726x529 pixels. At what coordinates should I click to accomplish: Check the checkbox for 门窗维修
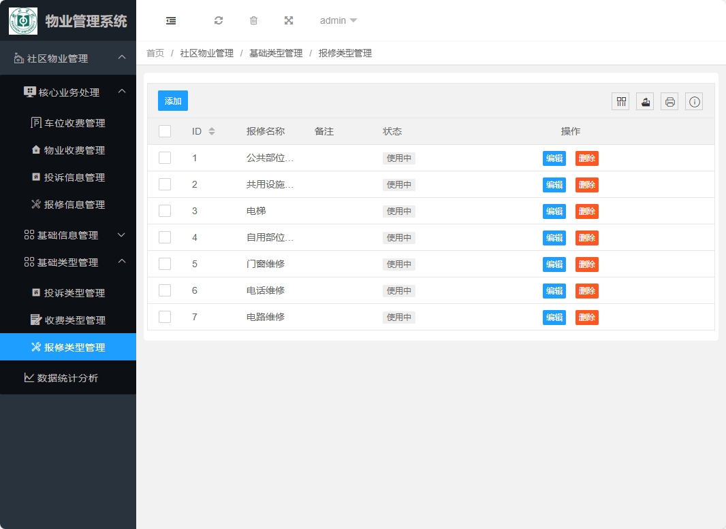[x=164, y=264]
